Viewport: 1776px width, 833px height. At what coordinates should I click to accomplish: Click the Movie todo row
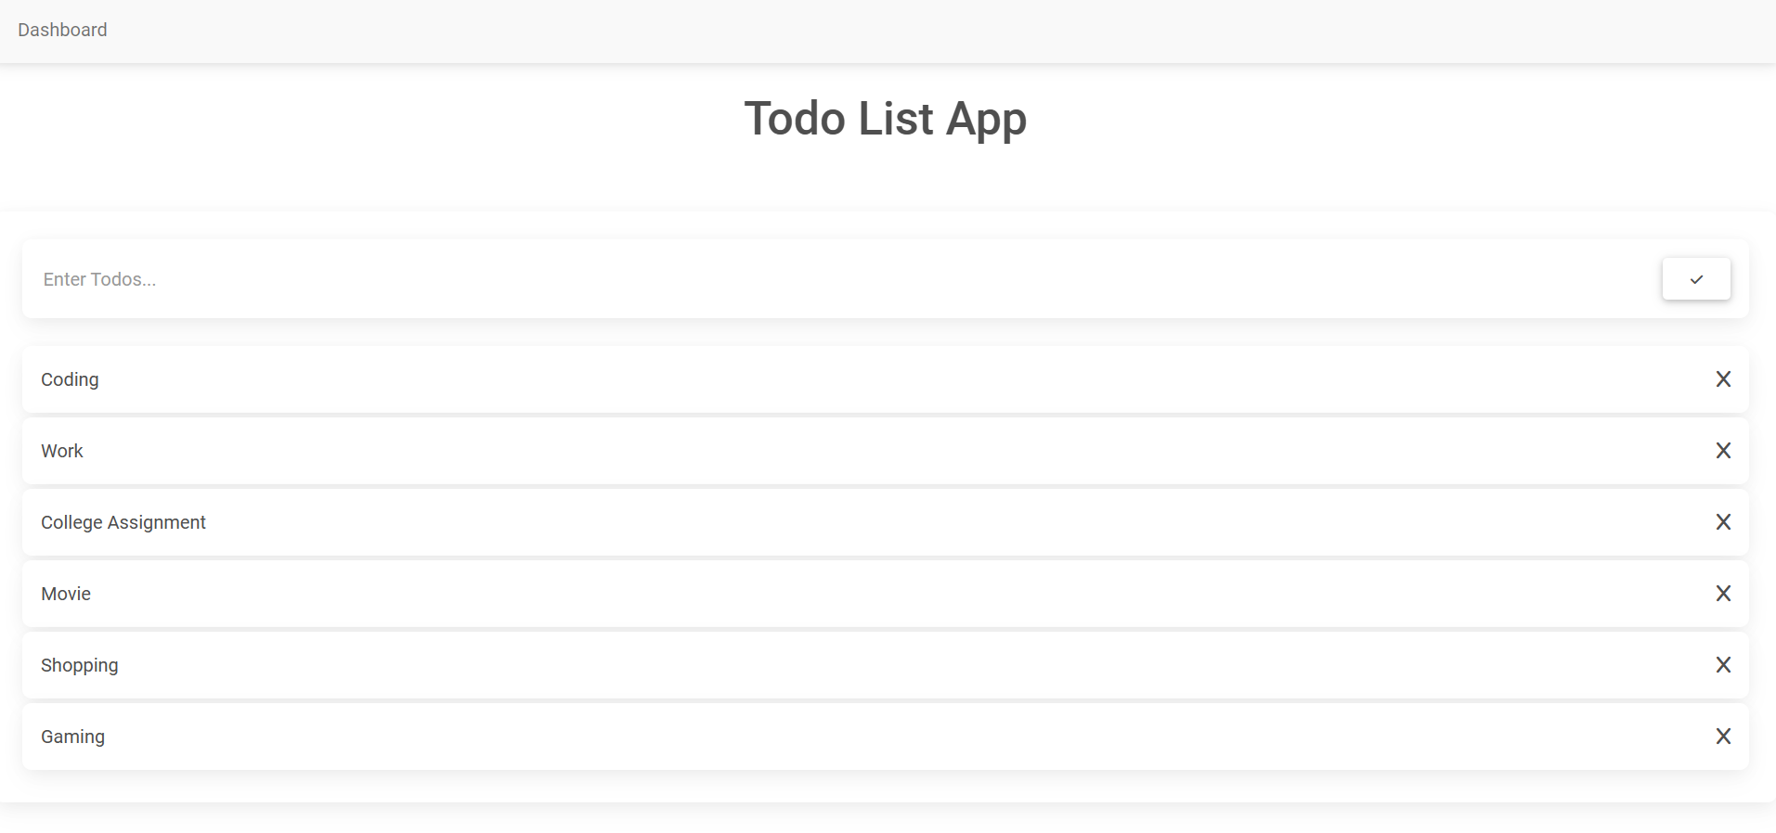pos(65,594)
